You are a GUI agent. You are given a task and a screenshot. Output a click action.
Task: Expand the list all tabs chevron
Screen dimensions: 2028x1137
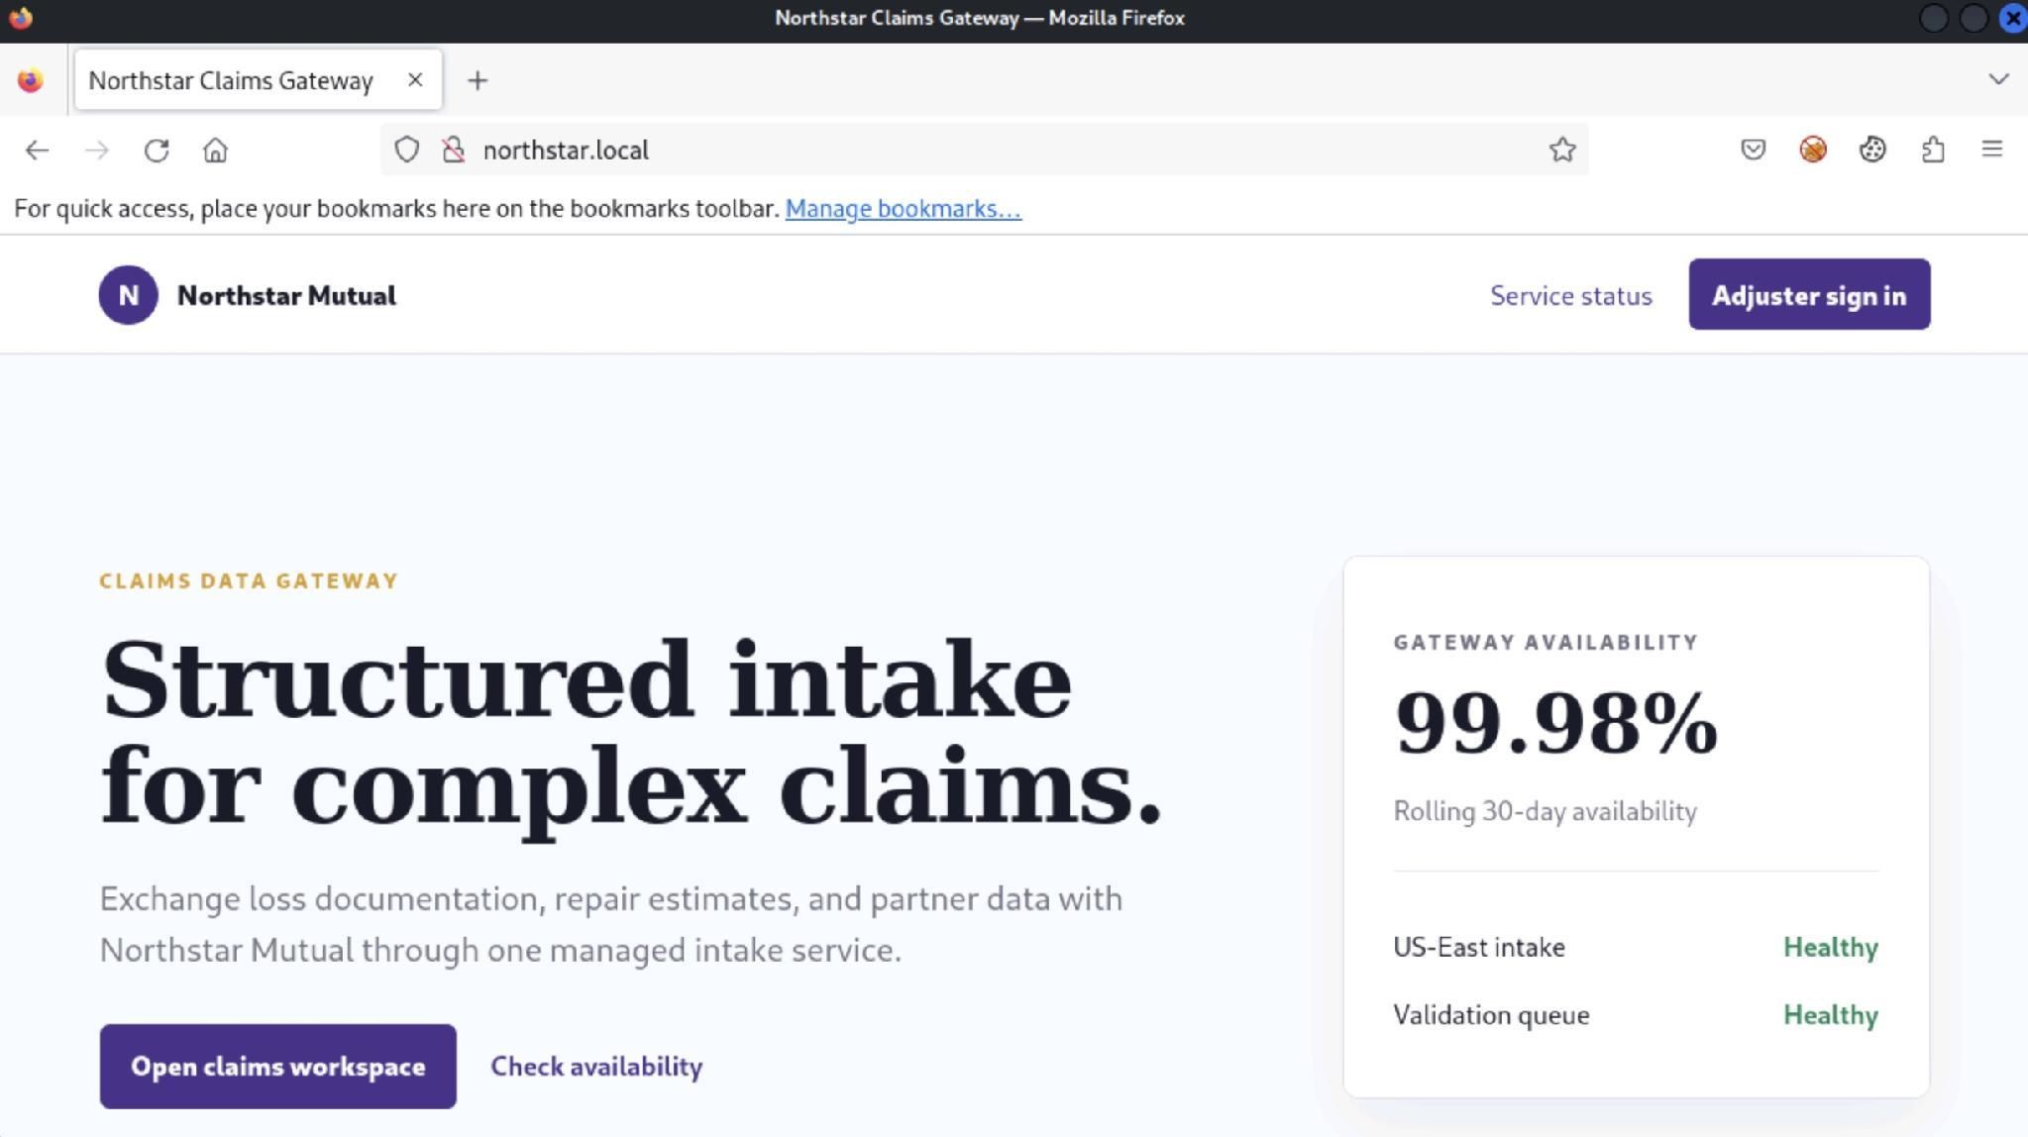pyautogui.click(x=1998, y=79)
